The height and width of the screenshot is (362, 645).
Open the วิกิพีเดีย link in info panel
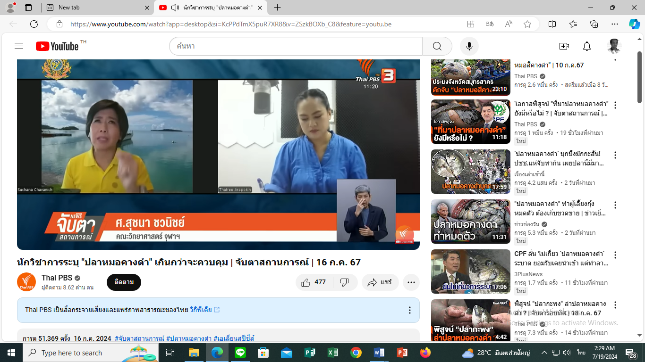(x=205, y=310)
